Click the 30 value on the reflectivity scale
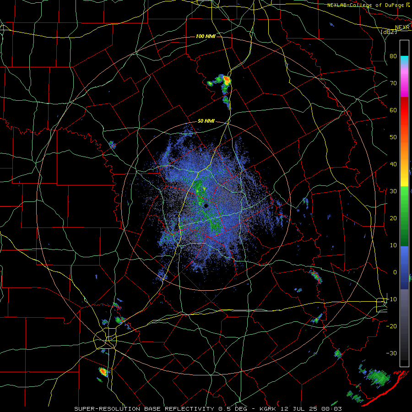Viewport: 412px width, 412px height. (393, 191)
